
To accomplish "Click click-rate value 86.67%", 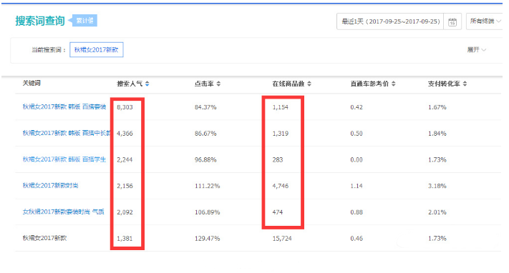I will tap(205, 133).
